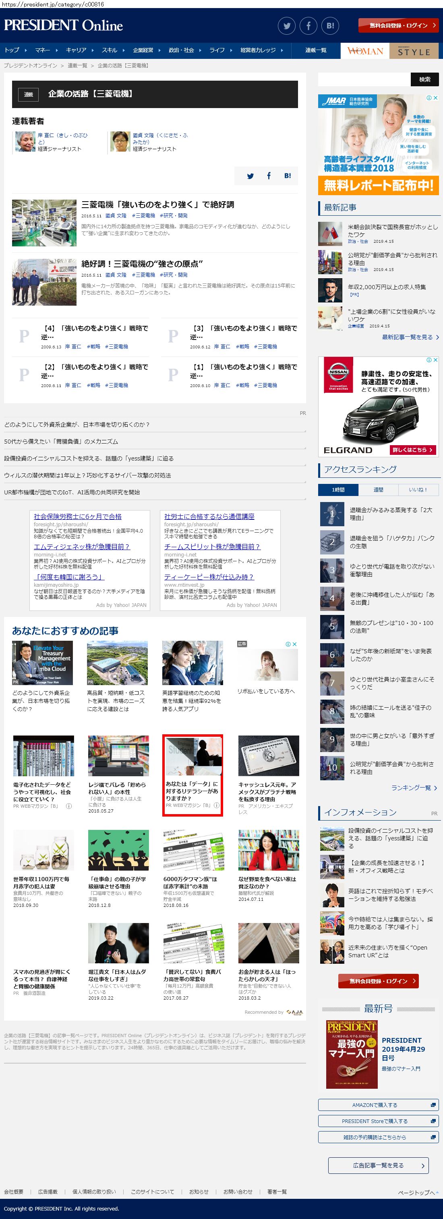Click 広告記事一覧を見る button
The image size is (443, 1219).
tap(378, 1165)
